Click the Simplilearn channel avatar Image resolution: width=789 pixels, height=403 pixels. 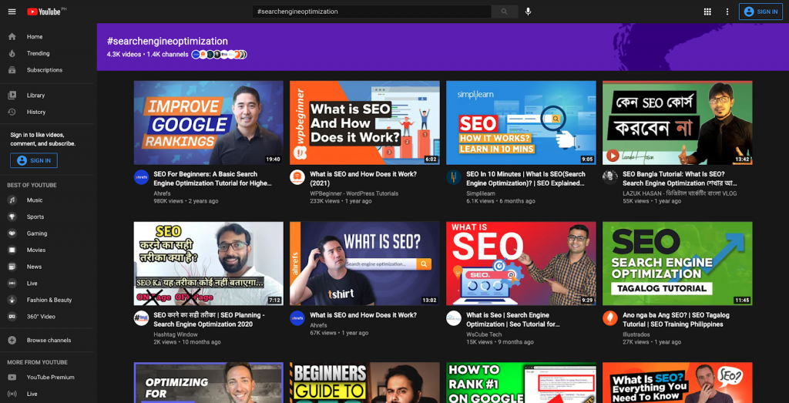[454, 177]
